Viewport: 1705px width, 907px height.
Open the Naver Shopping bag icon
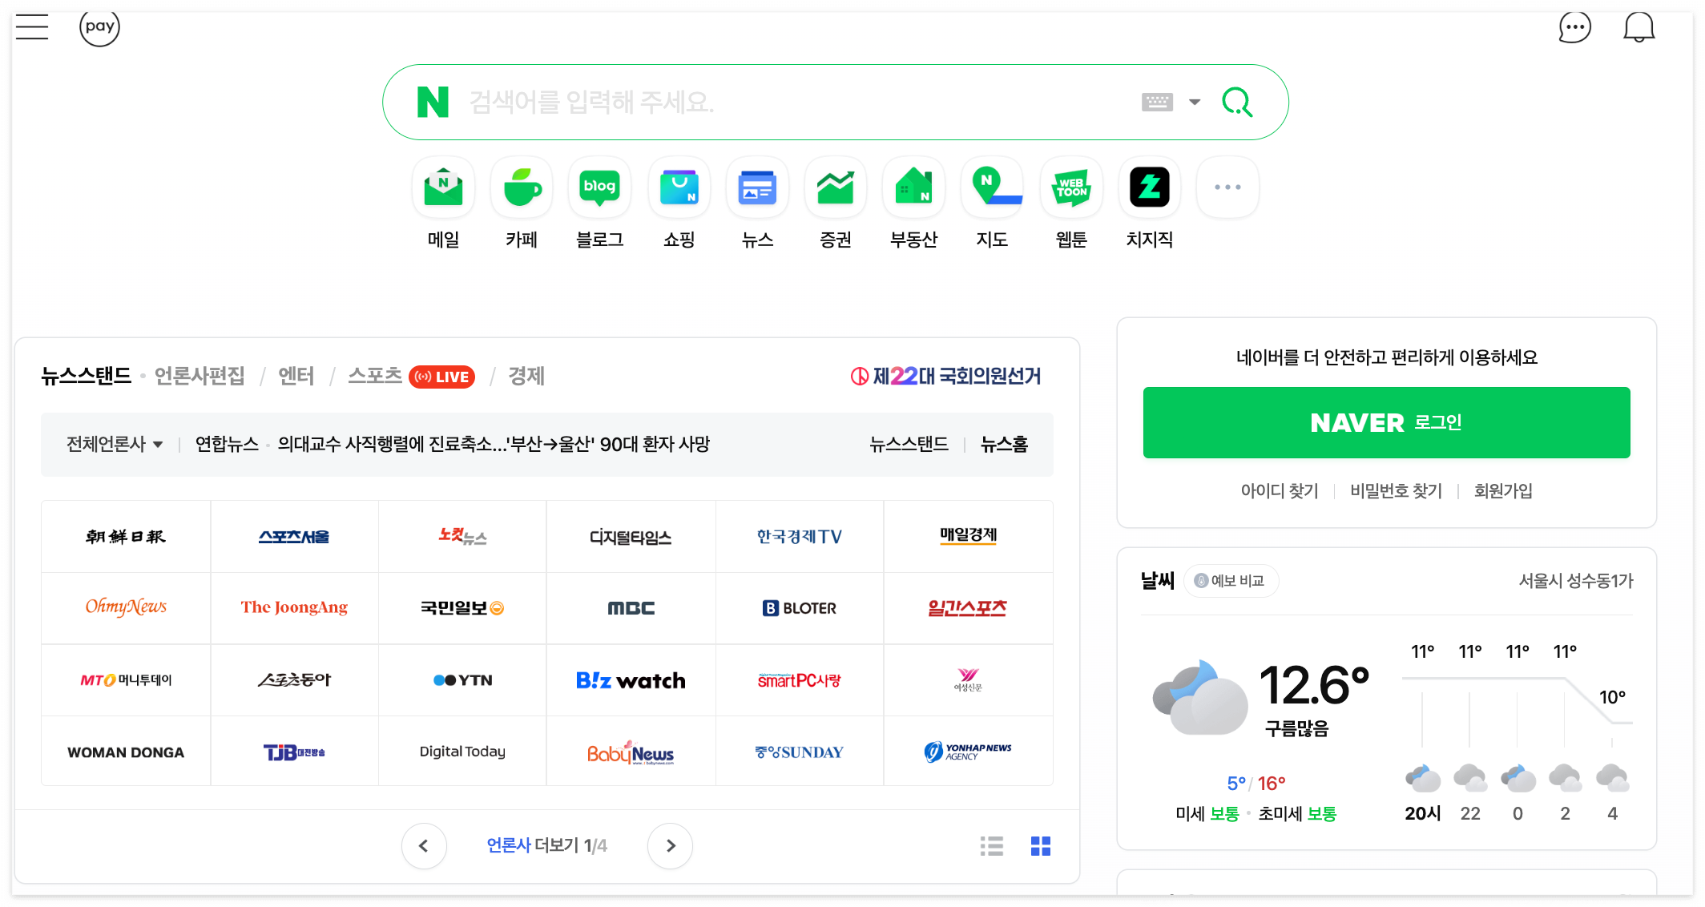pos(679,187)
